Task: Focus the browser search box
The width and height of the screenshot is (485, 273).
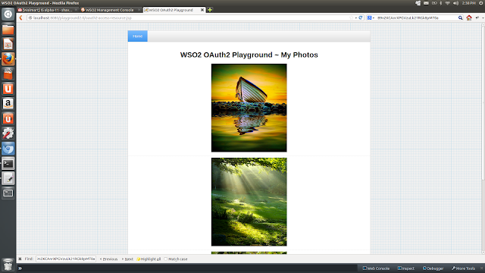Action: pos(416,18)
